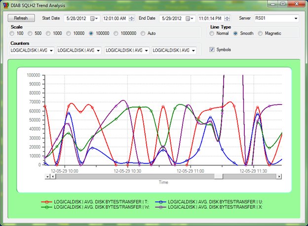Open the third Counters dropdown
The height and width of the screenshot is (226, 308).
pos(127,50)
